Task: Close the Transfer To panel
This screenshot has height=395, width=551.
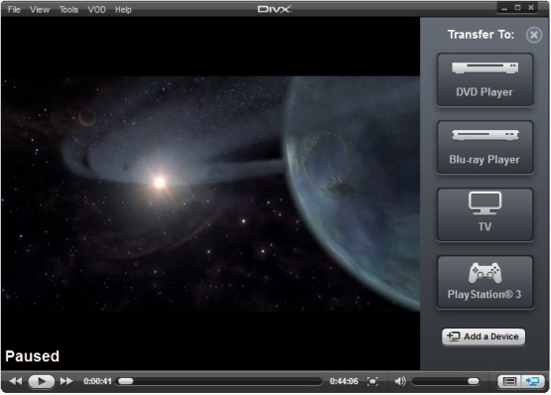Action: click(x=534, y=35)
